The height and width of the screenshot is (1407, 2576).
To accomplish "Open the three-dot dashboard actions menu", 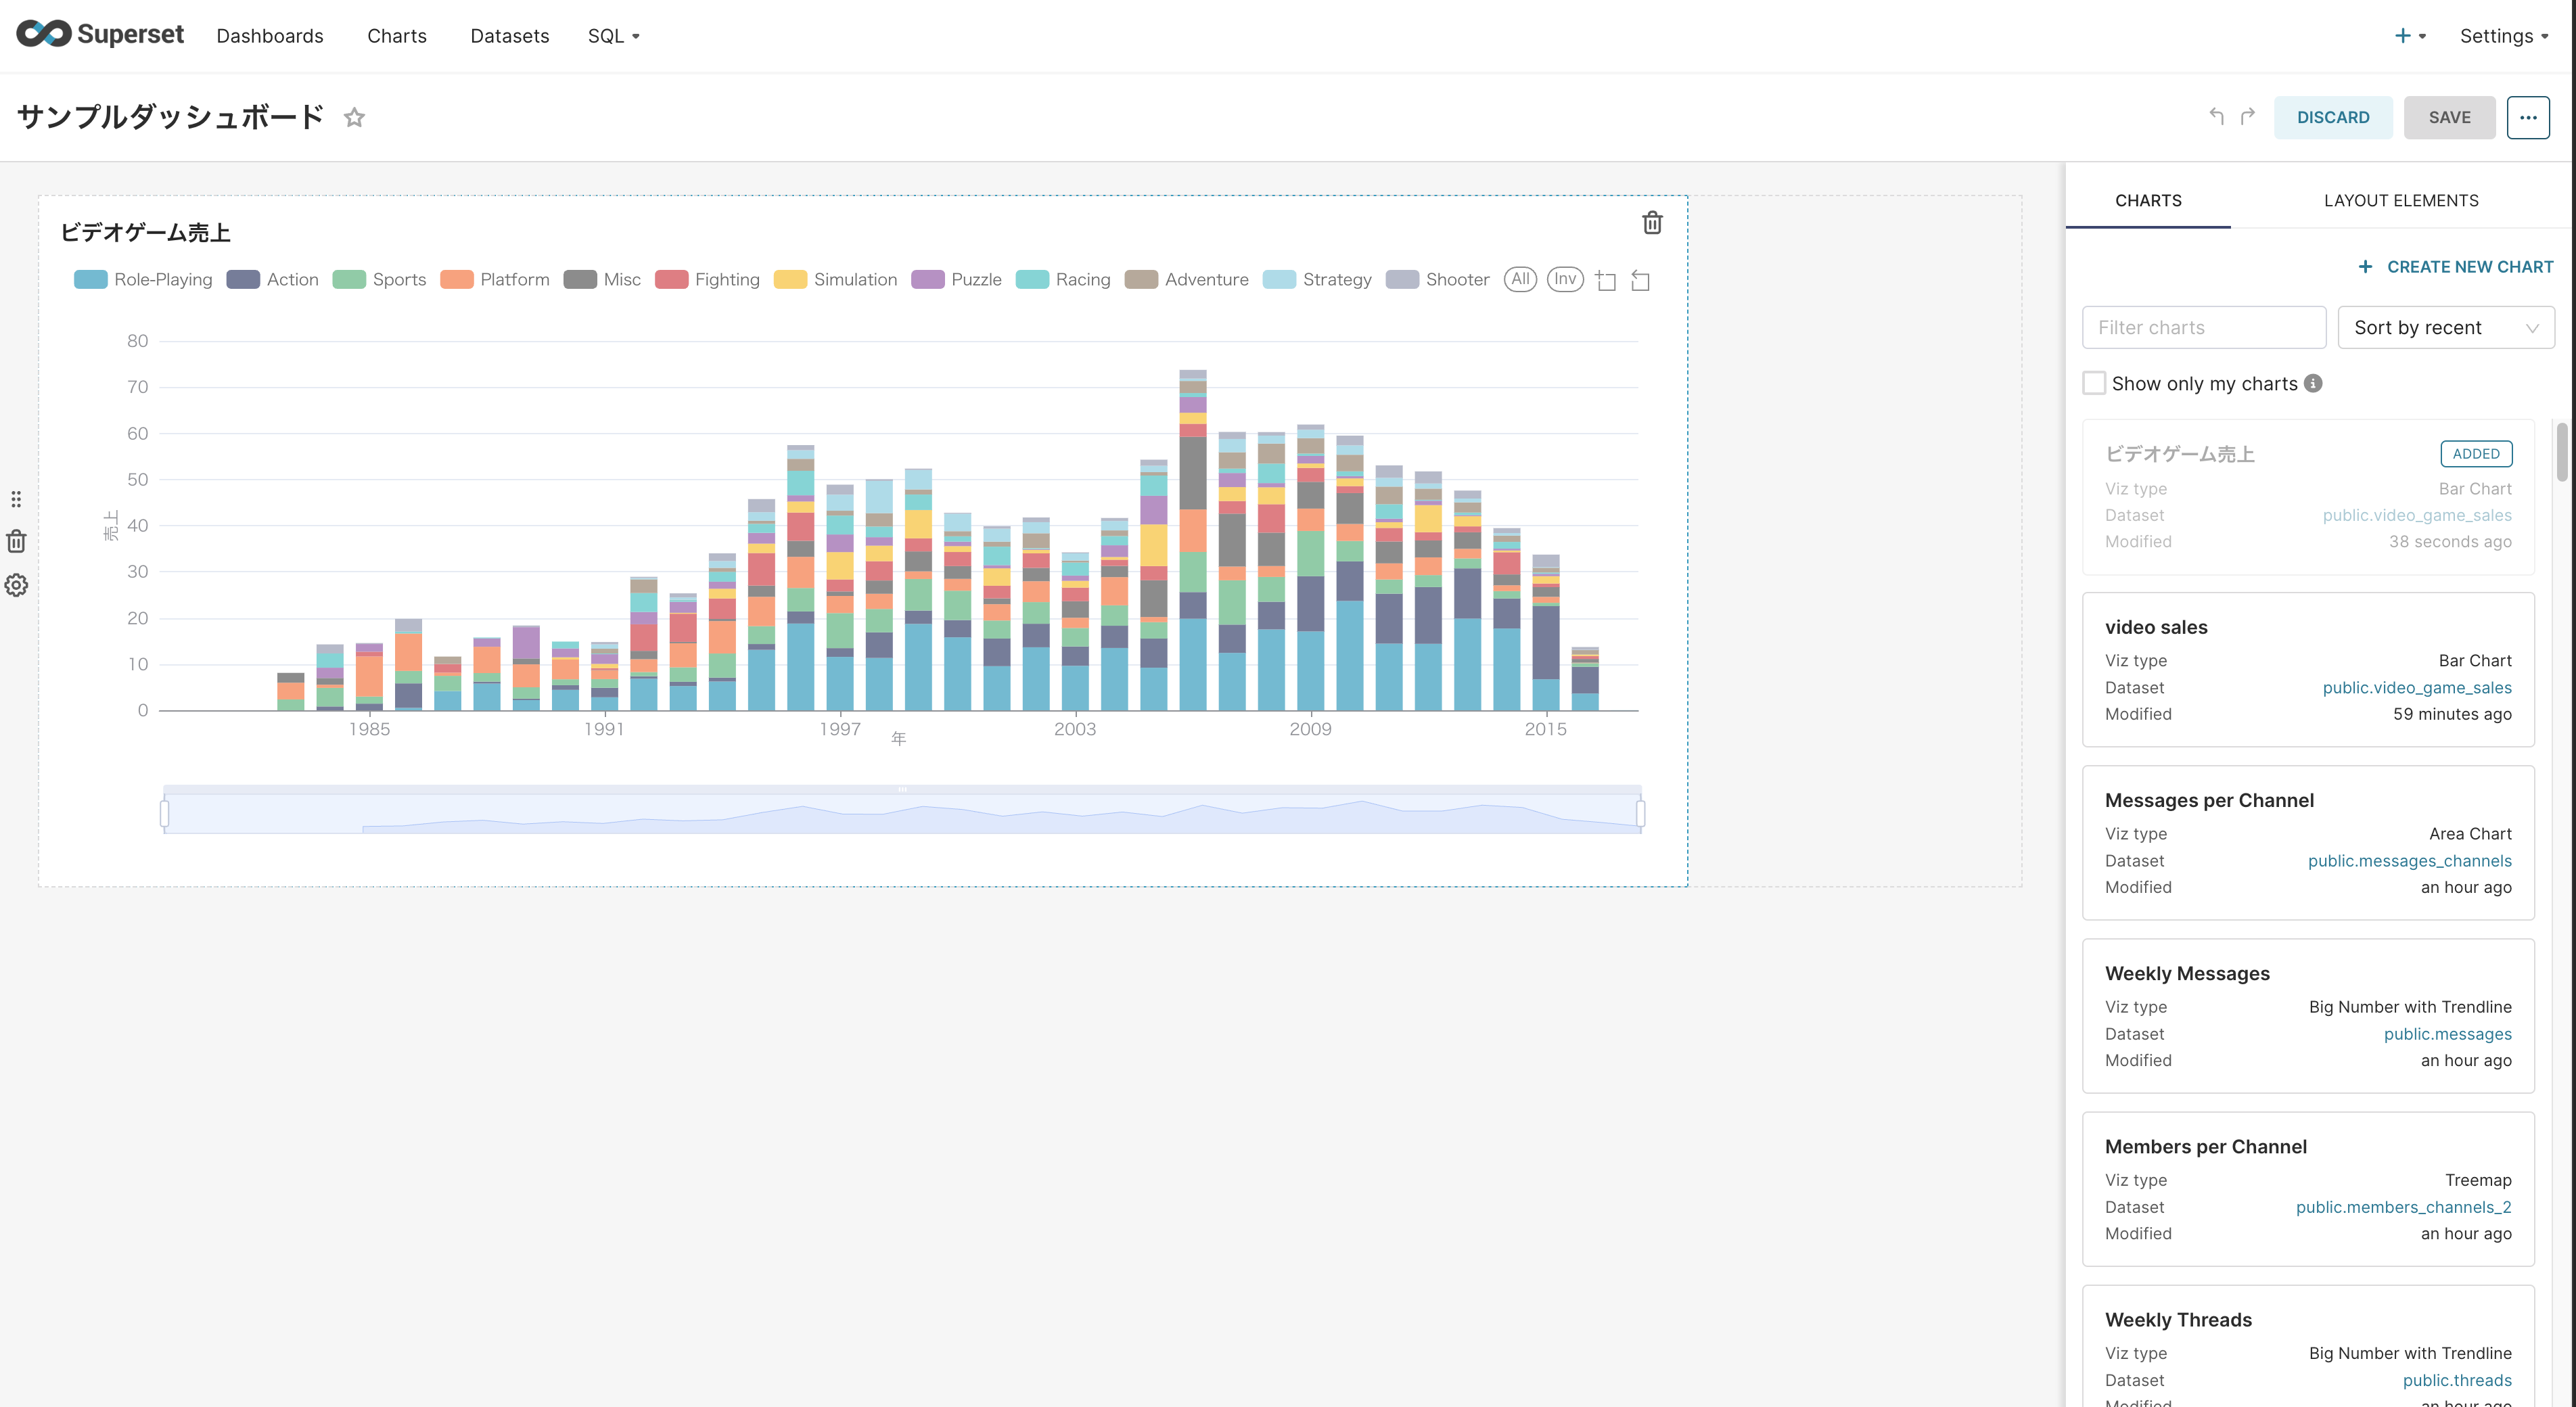I will pyautogui.click(x=2528, y=117).
